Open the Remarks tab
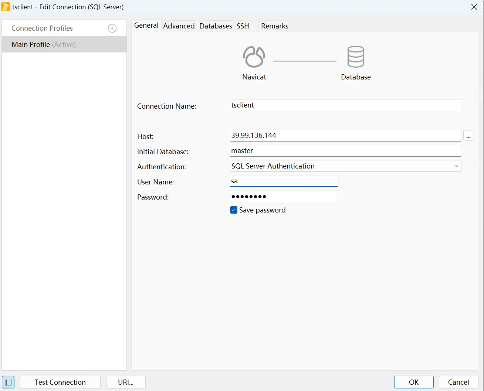This screenshot has height=391, width=484. tap(274, 26)
